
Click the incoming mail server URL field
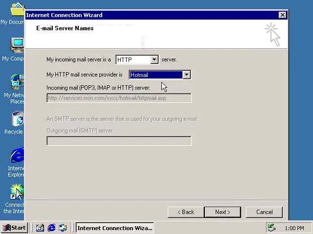point(119,98)
